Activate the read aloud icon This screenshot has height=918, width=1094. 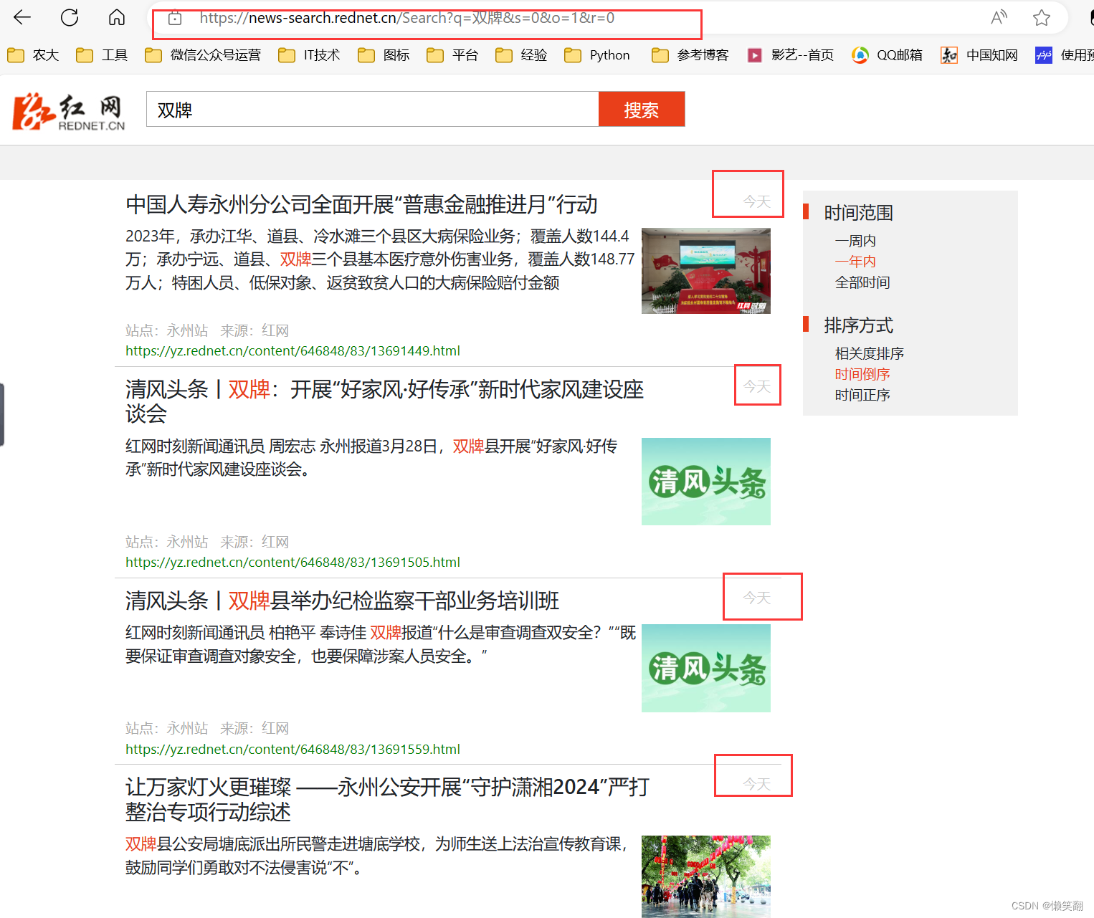pyautogui.click(x=999, y=17)
